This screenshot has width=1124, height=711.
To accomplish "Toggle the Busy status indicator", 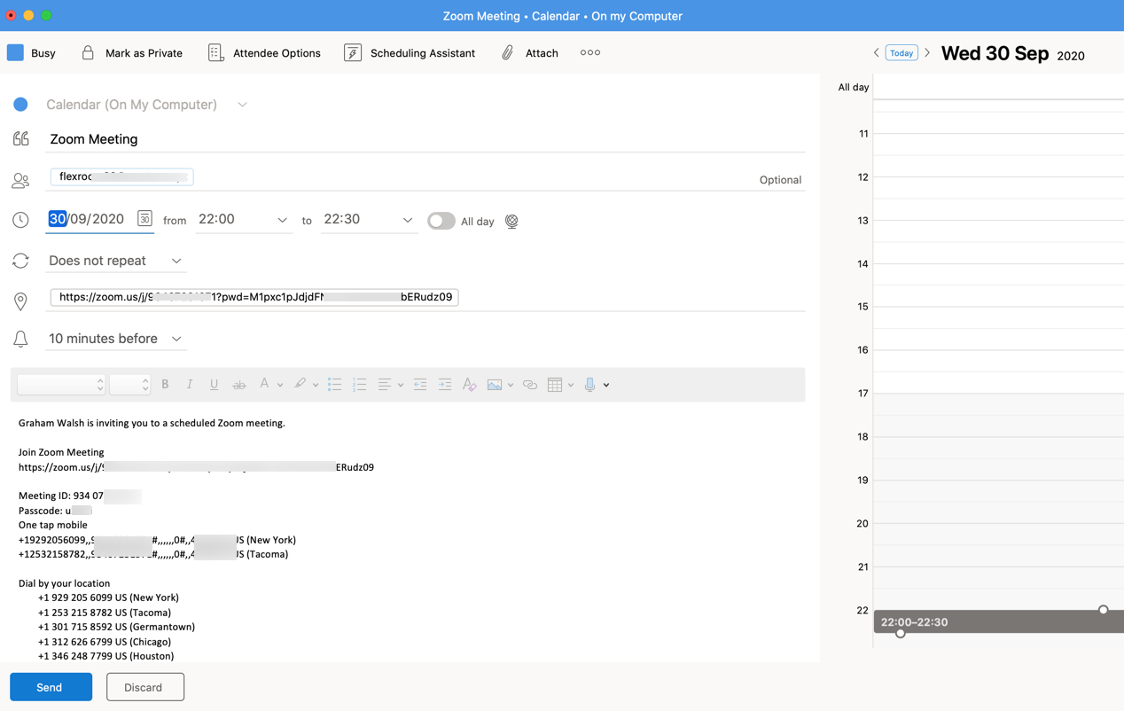I will (32, 52).
